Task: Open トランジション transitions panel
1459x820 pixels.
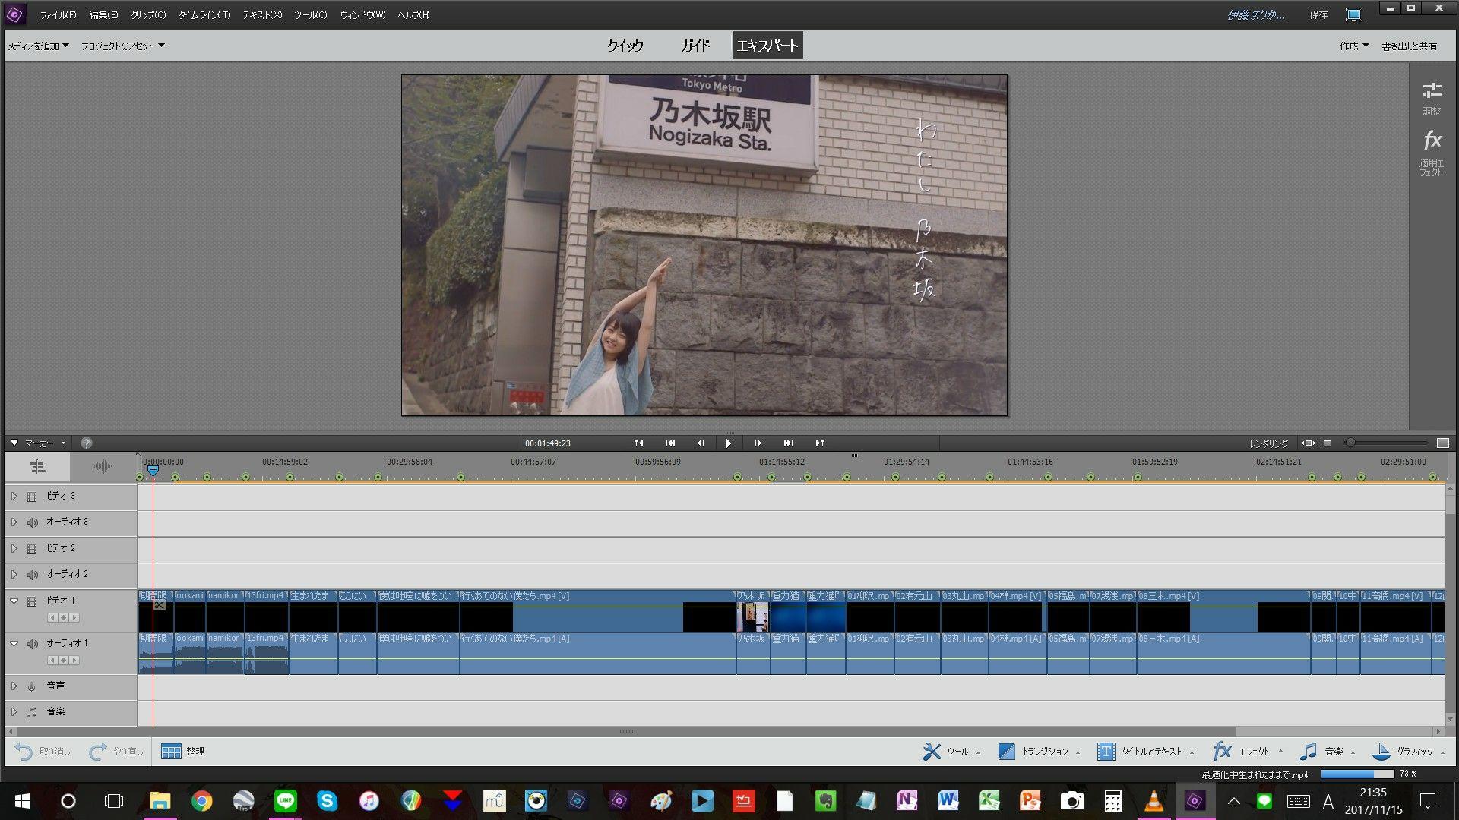Action: tap(1038, 752)
